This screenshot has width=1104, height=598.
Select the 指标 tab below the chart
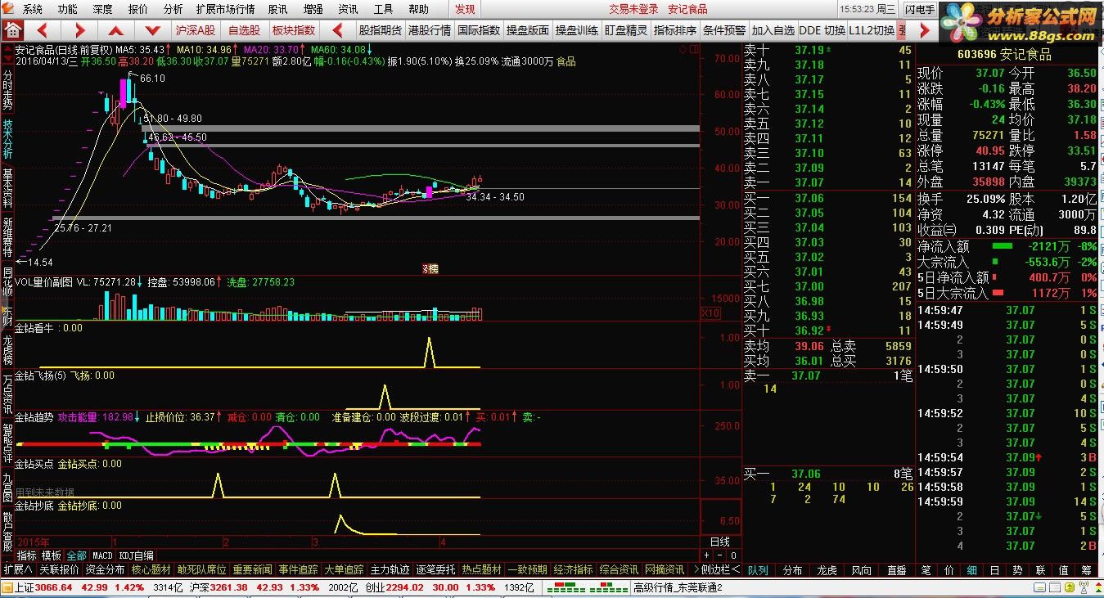26,555
